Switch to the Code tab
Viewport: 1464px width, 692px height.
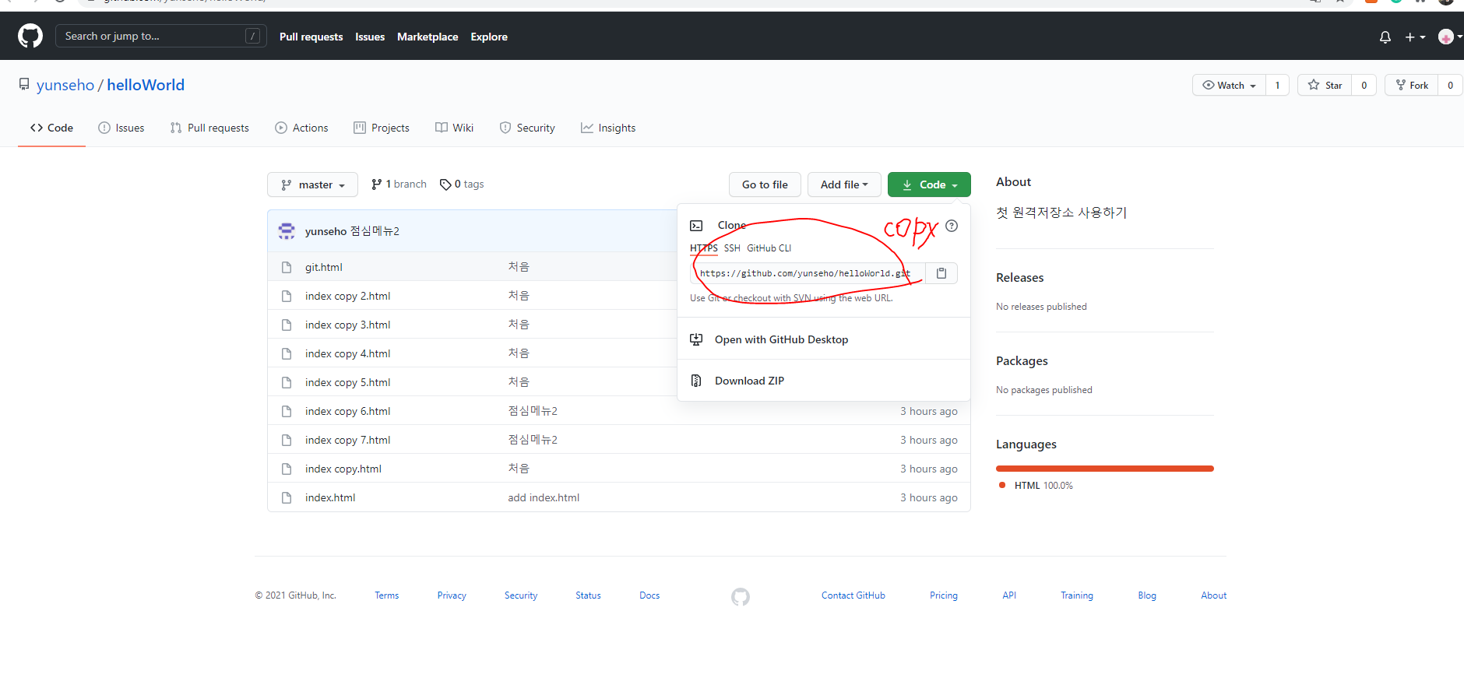51,128
